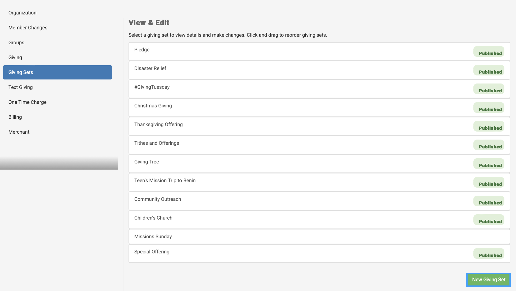
Task: Select Groups in the sidebar
Action: [x=16, y=43]
